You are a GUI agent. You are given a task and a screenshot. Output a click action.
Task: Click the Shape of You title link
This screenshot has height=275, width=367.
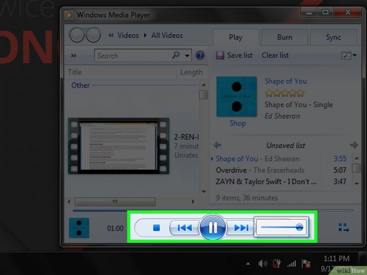point(286,81)
